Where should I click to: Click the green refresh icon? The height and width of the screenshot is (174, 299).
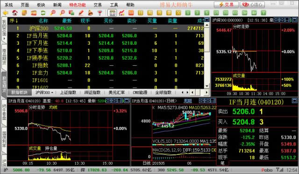coord(43,13)
